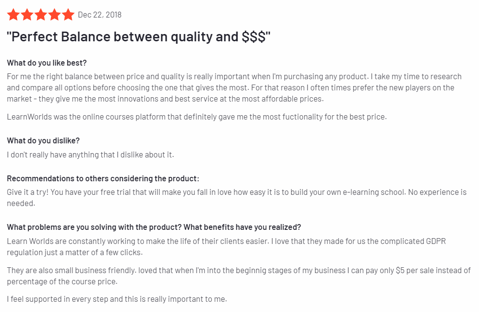Click the second orange rating star
The height and width of the screenshot is (312, 479).
27,15
